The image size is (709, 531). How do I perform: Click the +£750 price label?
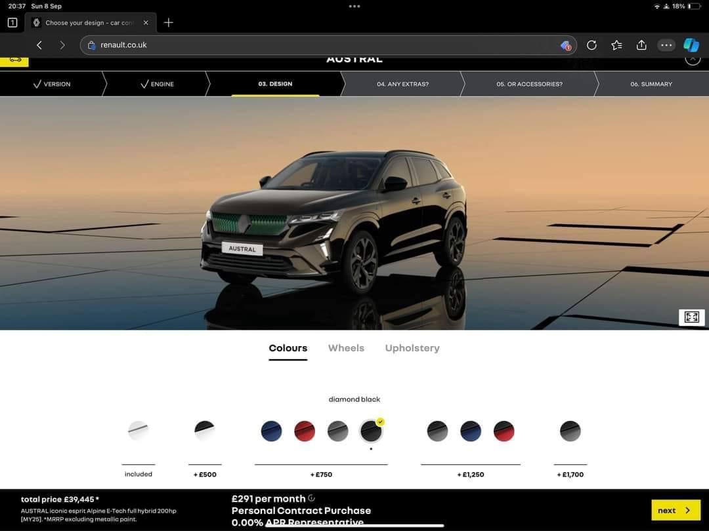(322, 475)
